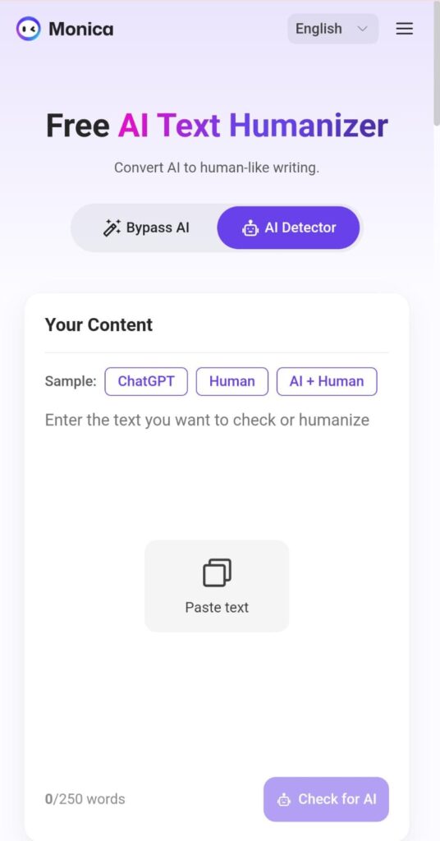Viewport: 440px width, 841px height.
Task: Click the Monica logo icon
Action: pos(29,29)
